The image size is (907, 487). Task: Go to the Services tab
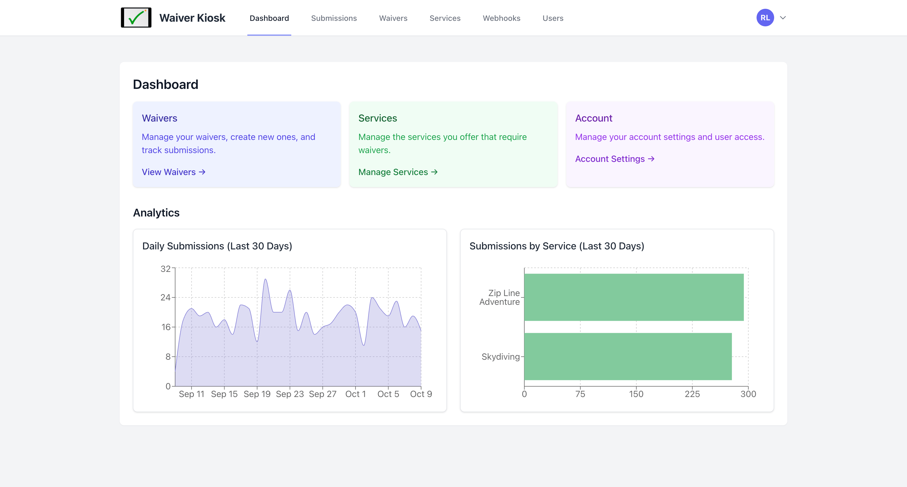(x=445, y=18)
